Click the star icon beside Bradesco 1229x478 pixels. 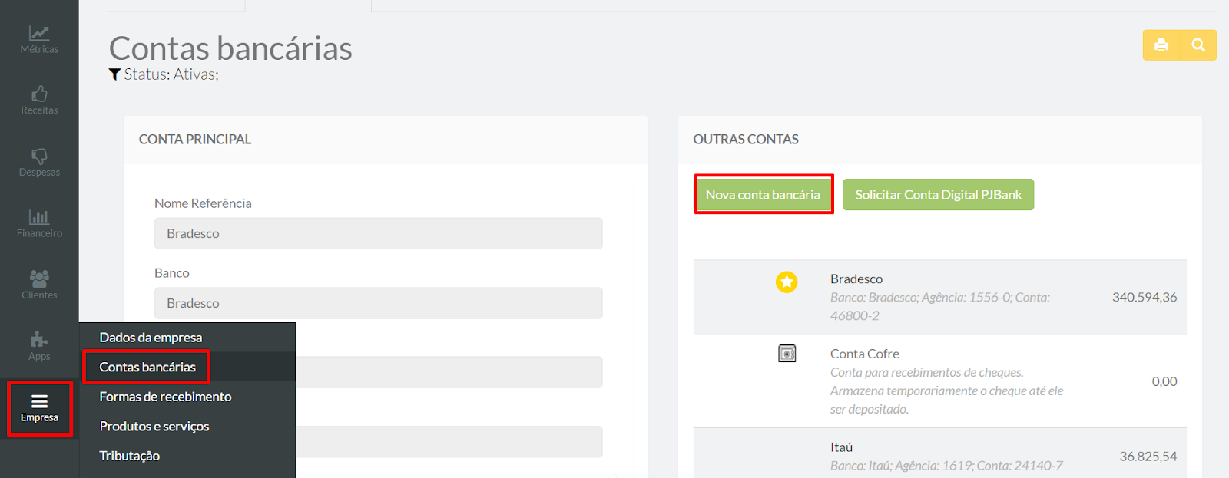point(787,282)
